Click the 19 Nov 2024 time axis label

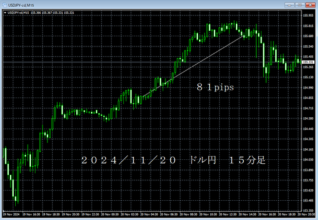coord(11,214)
